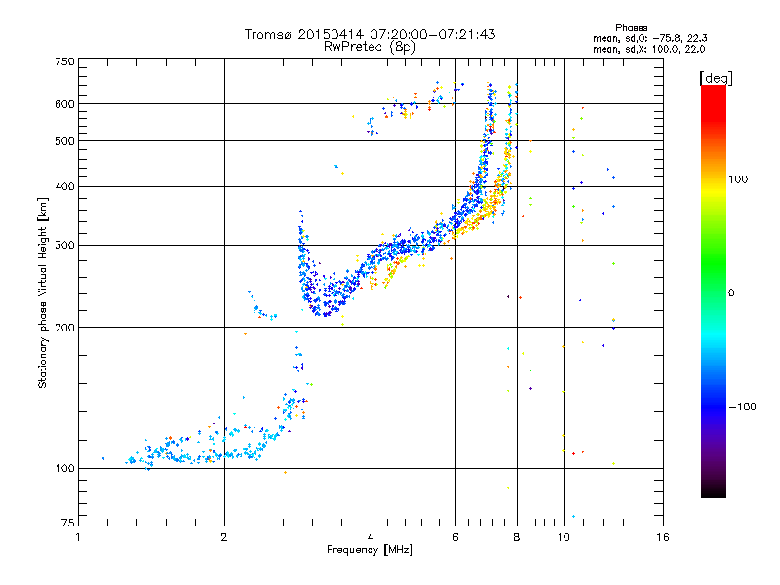Click the y-axis label "200"

point(64,328)
